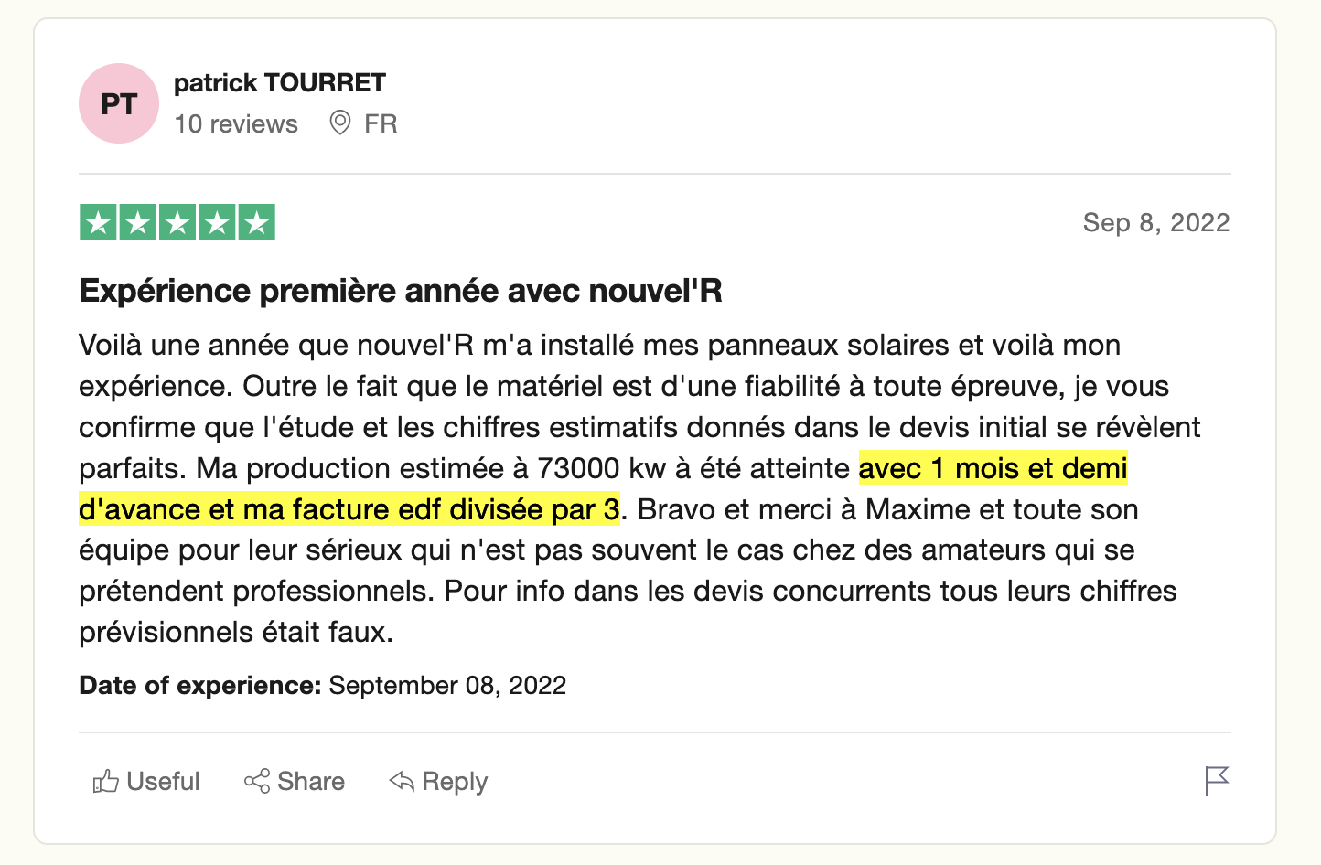
Task: Select the Share icon on the review
Action: point(259,781)
